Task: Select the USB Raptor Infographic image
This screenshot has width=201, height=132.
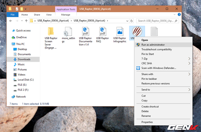Action: [120, 35]
